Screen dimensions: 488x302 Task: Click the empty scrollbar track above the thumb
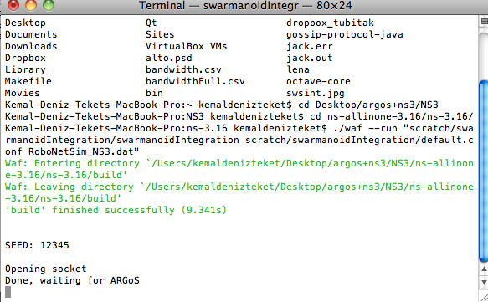pos(484,53)
